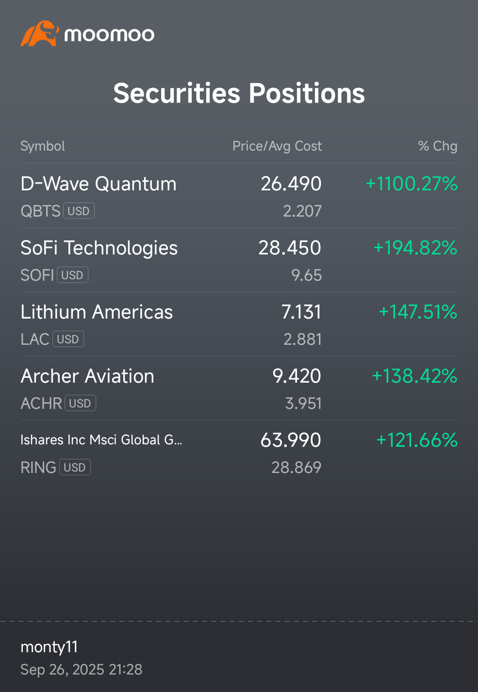The image size is (478, 692).
Task: Click the moomoo bull logo icon
Action: 40,34
